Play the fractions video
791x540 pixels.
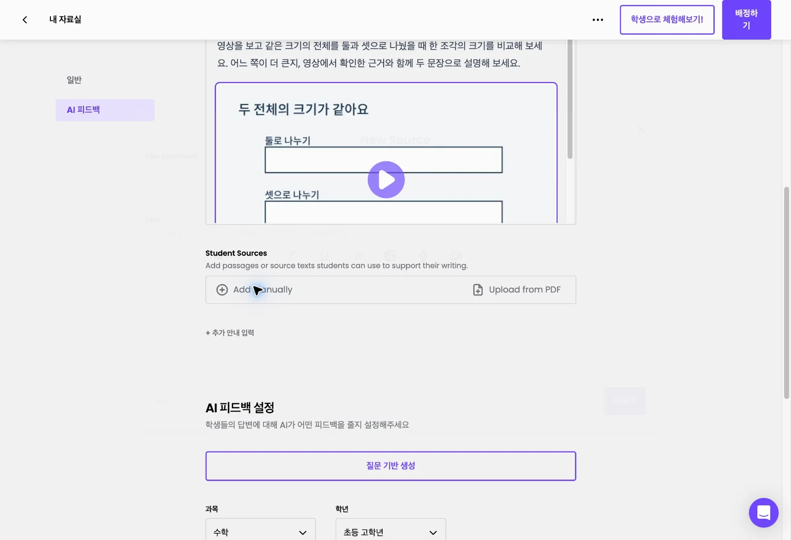pos(386,180)
